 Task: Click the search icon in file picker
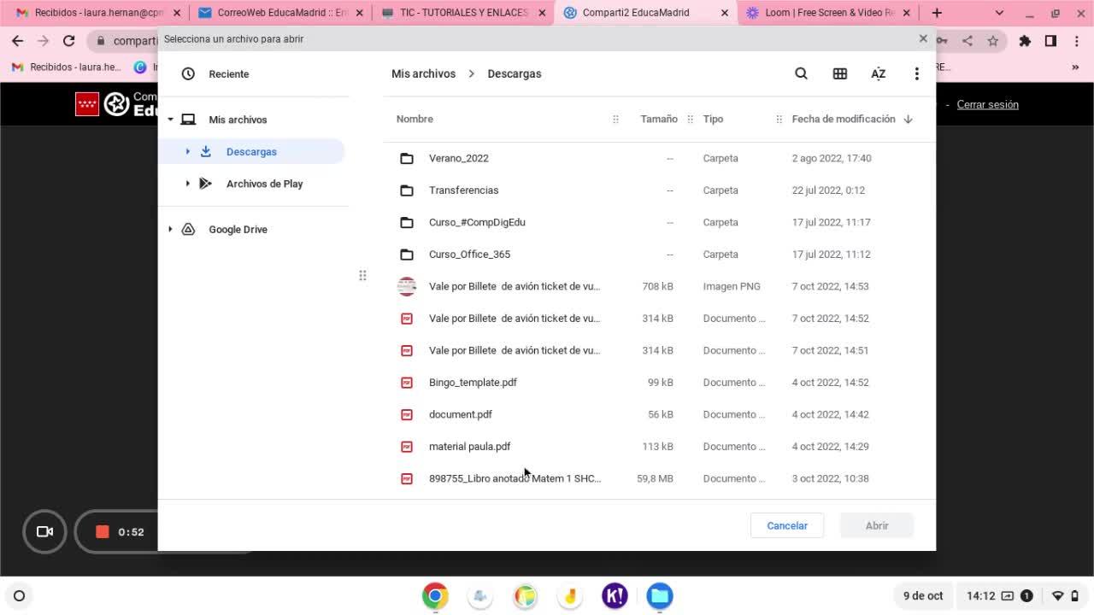pyautogui.click(x=801, y=73)
